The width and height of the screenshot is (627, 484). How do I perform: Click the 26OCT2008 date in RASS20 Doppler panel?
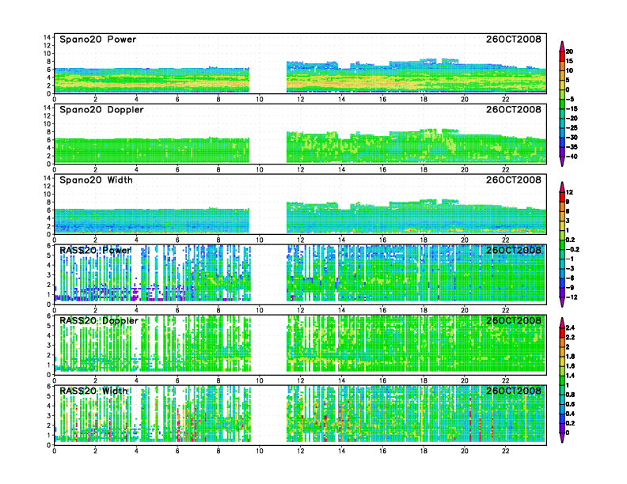tap(514, 320)
